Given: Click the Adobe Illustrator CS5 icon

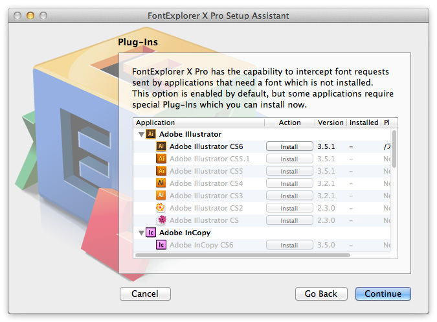Looking at the screenshot, I should click(161, 171).
